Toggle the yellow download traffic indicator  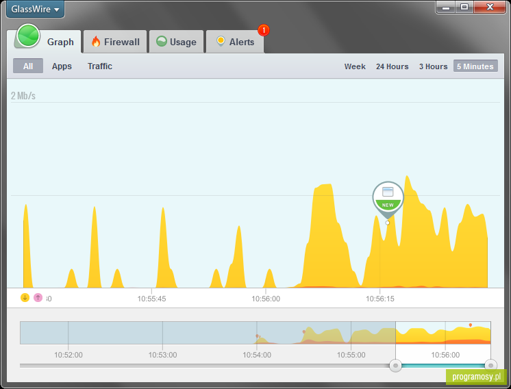pos(25,297)
